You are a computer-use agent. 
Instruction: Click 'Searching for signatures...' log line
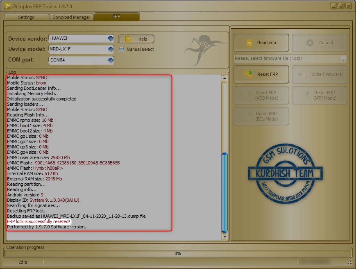pyautogui.click(x=33, y=205)
